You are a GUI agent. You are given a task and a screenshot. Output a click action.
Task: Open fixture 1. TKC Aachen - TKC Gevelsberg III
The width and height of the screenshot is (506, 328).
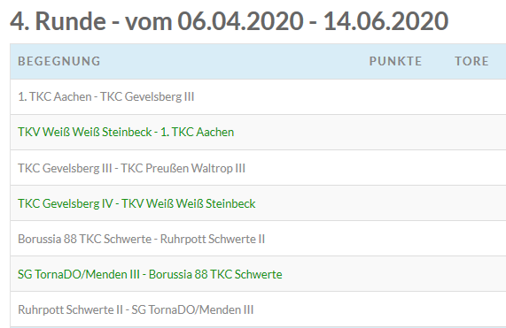106,96
